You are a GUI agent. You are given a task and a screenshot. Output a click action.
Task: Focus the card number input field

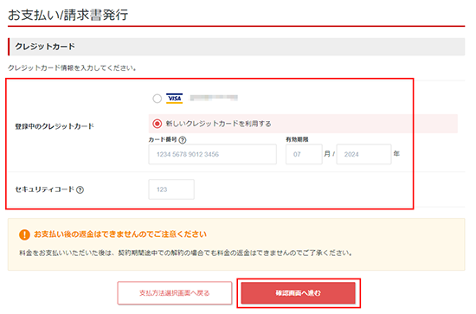click(x=213, y=155)
